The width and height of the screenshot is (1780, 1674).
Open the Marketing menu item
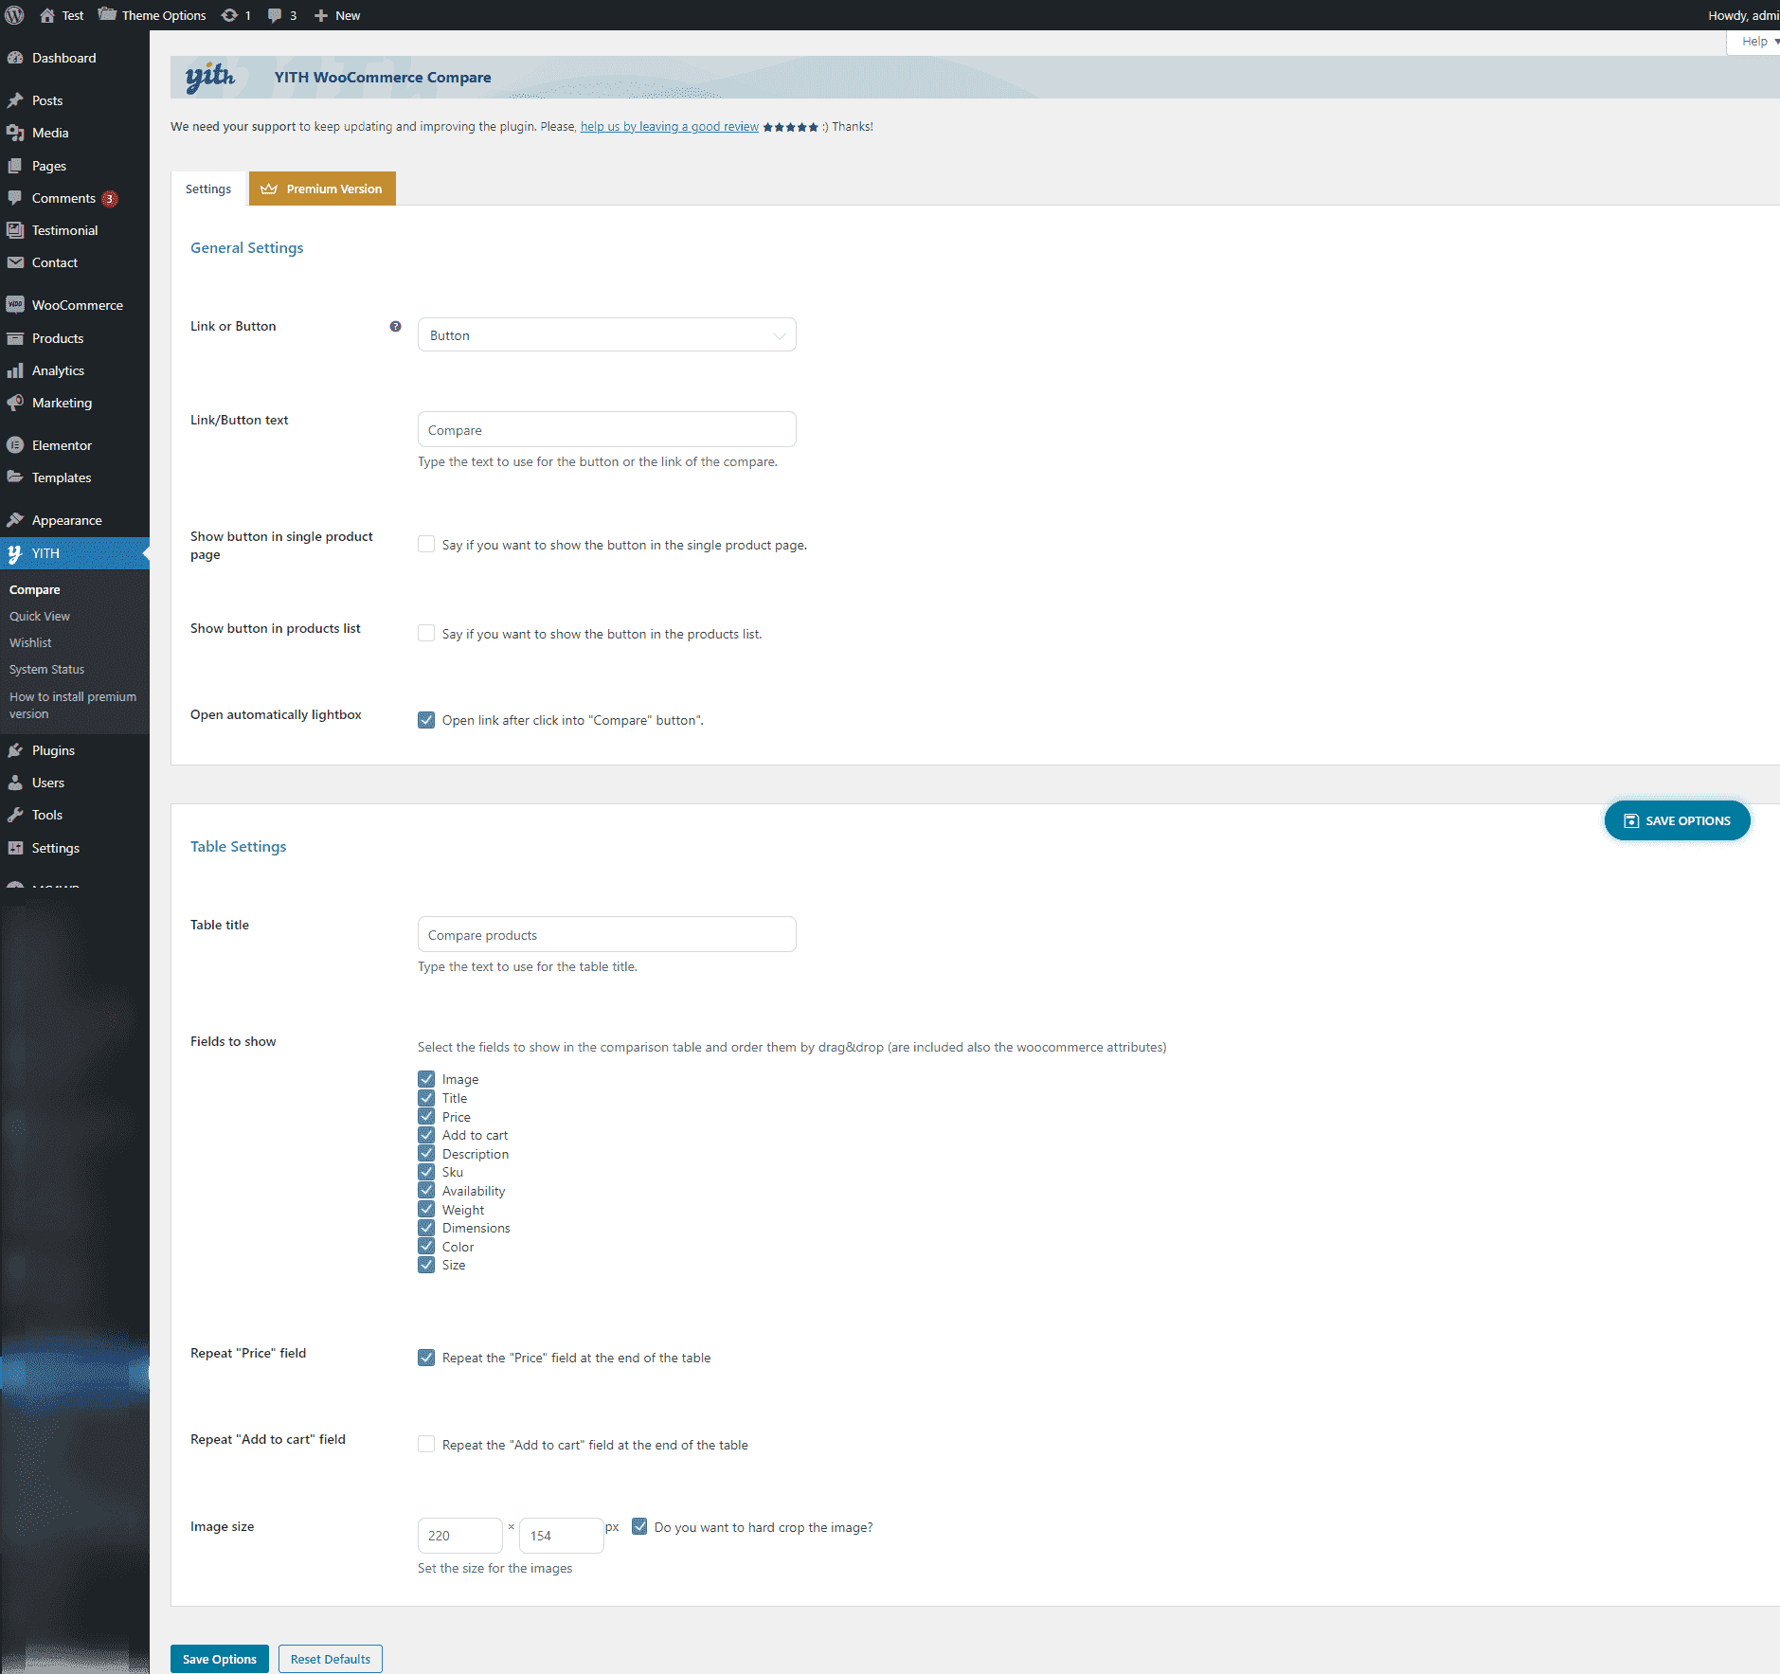(62, 403)
